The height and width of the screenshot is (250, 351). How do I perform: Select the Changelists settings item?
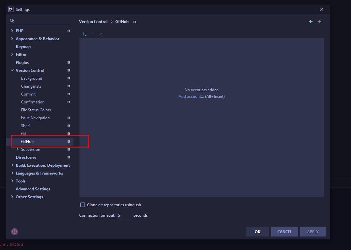tap(31, 86)
